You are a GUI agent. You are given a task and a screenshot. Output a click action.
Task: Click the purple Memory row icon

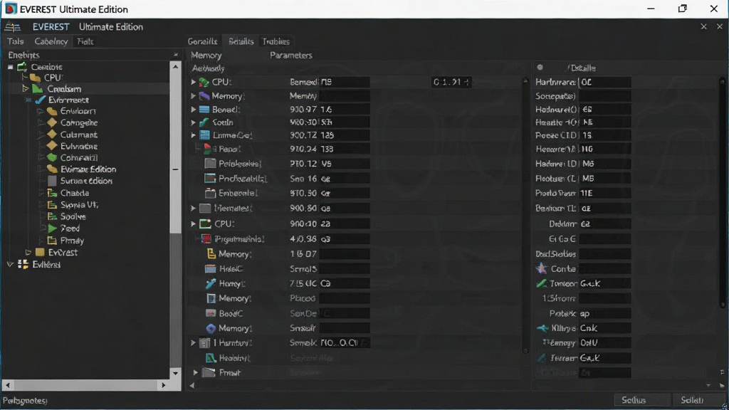pos(204,96)
